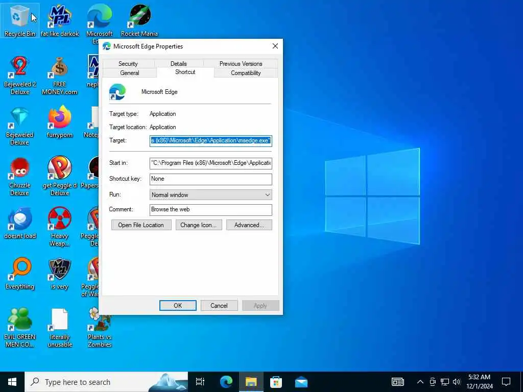Image resolution: width=523 pixels, height=392 pixels.
Task: Confirm with the OK button
Action: (x=178, y=306)
